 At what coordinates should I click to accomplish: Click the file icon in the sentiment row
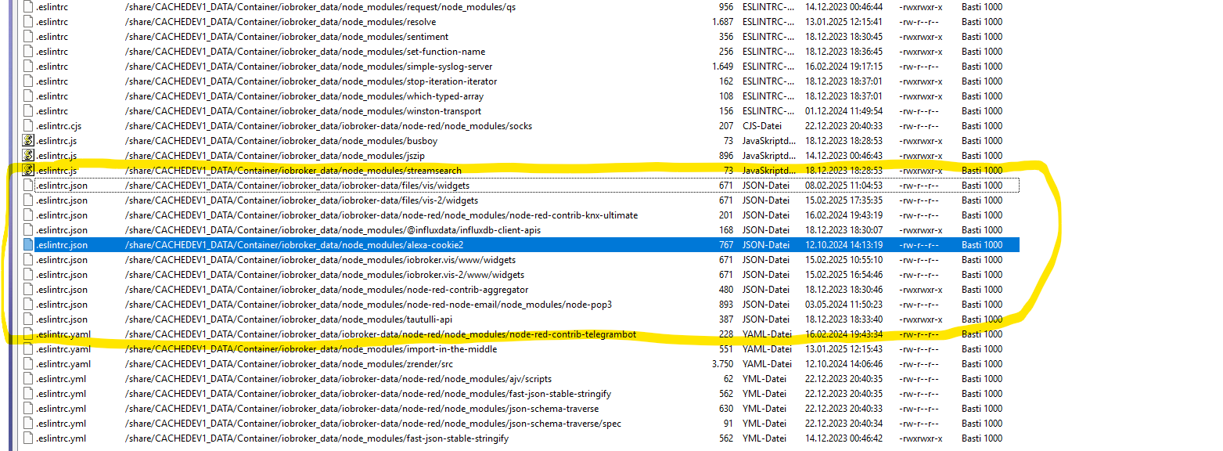[29, 37]
